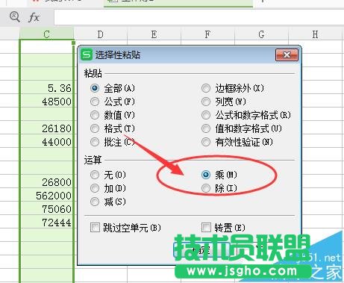344x283 pixels.
Task: Click the cell containing 75060
Action: 46,209
